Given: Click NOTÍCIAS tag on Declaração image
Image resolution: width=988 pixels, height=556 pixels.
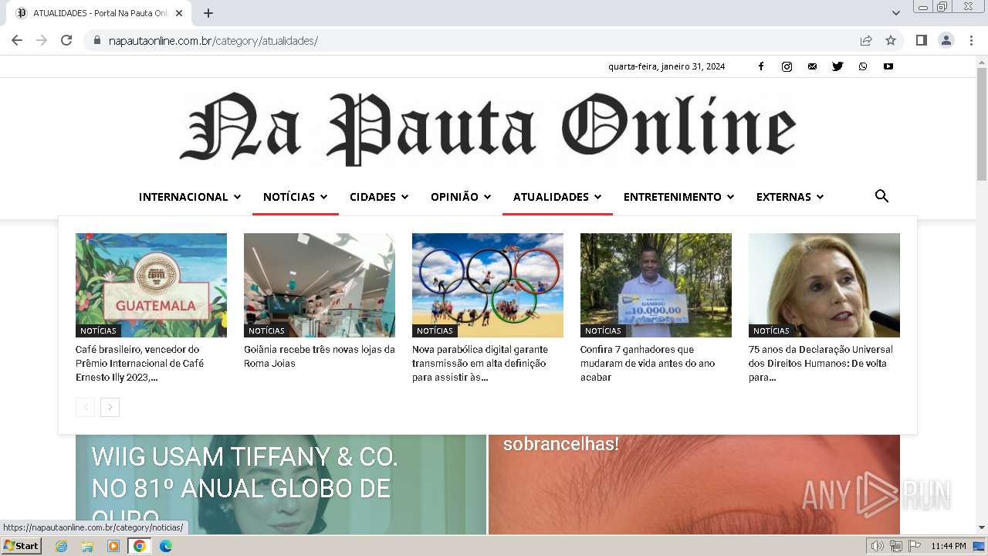Looking at the screenshot, I should tap(771, 331).
